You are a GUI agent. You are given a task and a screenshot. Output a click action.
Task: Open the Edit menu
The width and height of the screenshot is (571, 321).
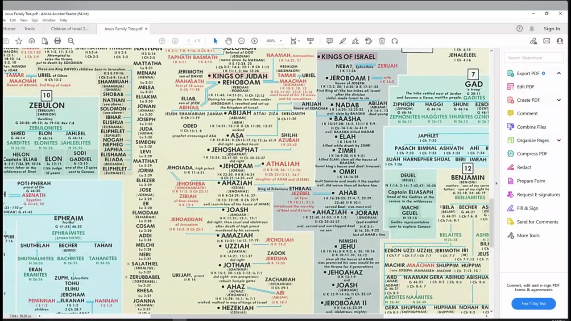click(x=12, y=20)
